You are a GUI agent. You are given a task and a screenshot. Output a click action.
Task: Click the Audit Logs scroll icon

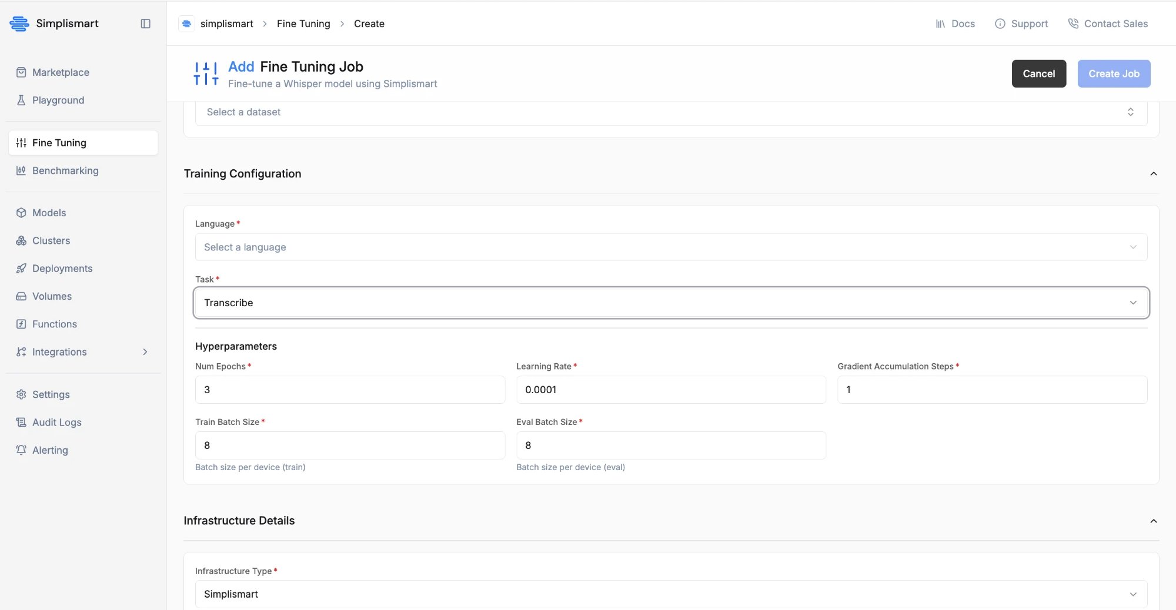click(x=21, y=422)
